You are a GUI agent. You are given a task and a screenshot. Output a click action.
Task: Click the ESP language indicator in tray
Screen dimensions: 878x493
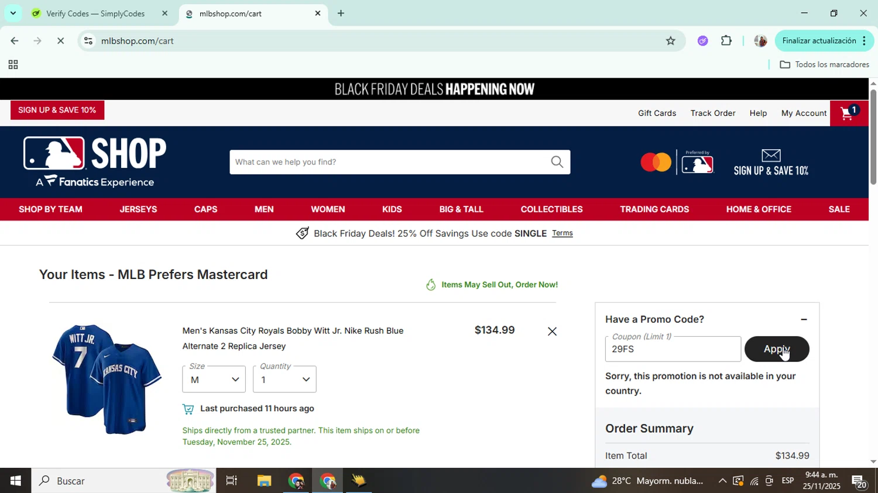[788, 481]
